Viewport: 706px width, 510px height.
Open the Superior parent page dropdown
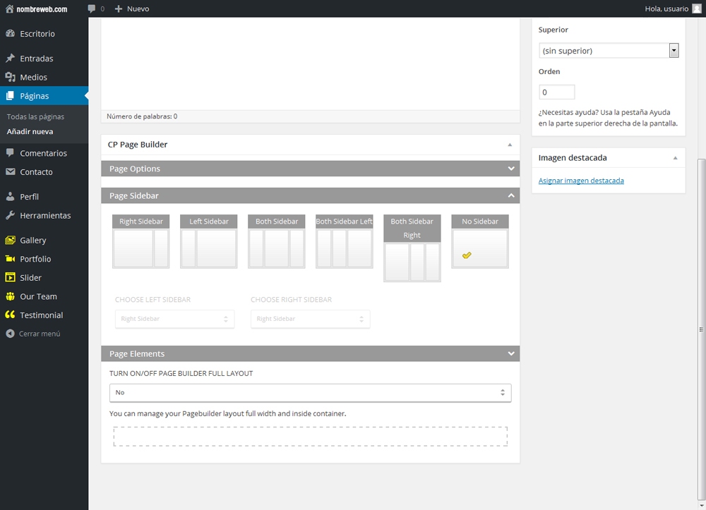pos(608,51)
